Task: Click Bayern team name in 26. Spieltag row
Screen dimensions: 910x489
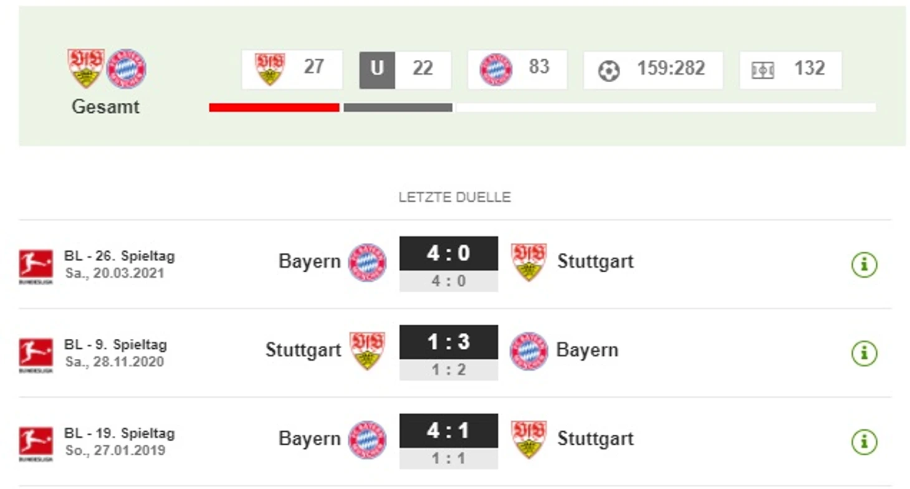Action: click(x=310, y=261)
